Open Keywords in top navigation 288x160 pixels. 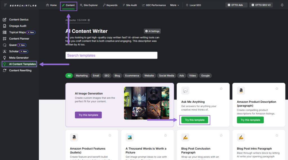pos(110,5)
